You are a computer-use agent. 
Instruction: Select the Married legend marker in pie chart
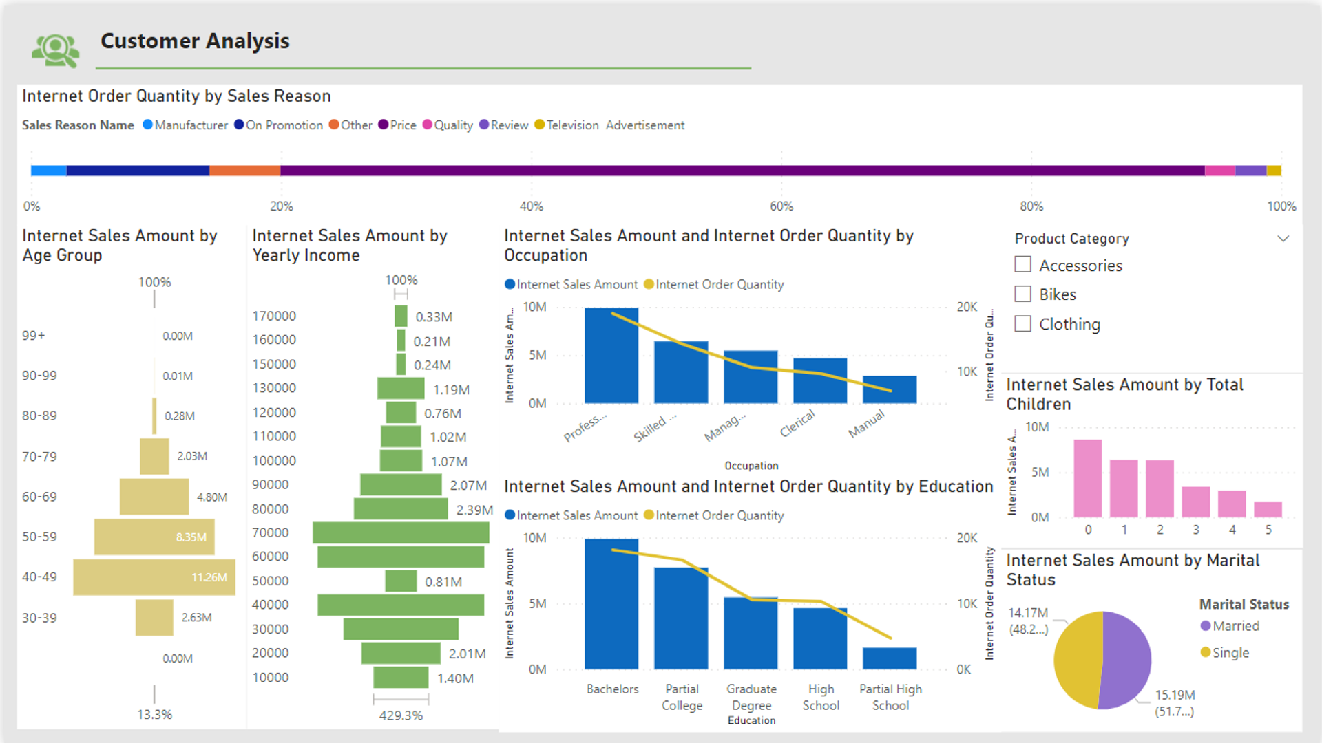(1206, 626)
